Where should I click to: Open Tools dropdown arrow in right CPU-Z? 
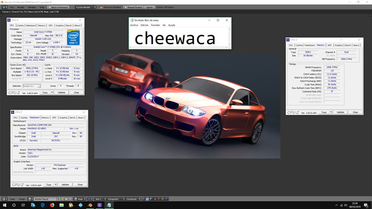(331, 112)
